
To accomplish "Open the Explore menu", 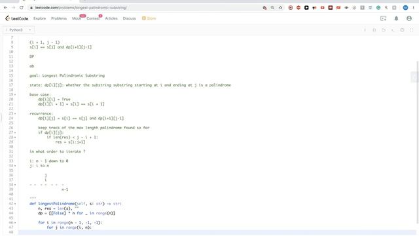I will [x=39, y=18].
